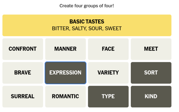Unselect the TYPE tile
The height and width of the screenshot is (112, 179).
(x=108, y=97)
